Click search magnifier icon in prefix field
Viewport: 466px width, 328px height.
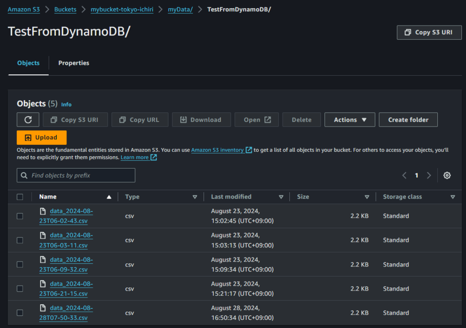coord(24,175)
